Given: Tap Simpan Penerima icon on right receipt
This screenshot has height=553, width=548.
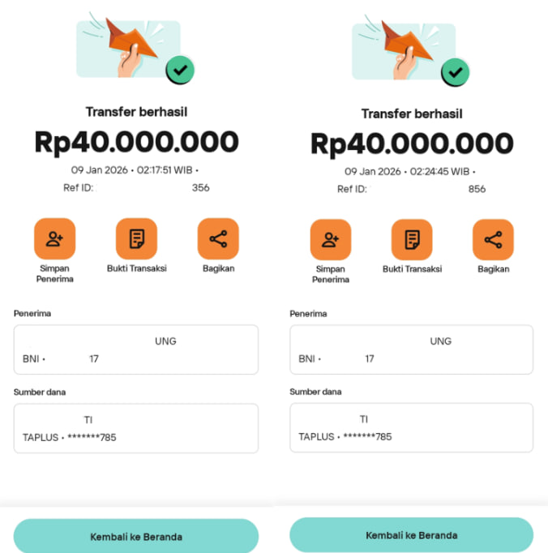Looking at the screenshot, I should pyautogui.click(x=330, y=239).
